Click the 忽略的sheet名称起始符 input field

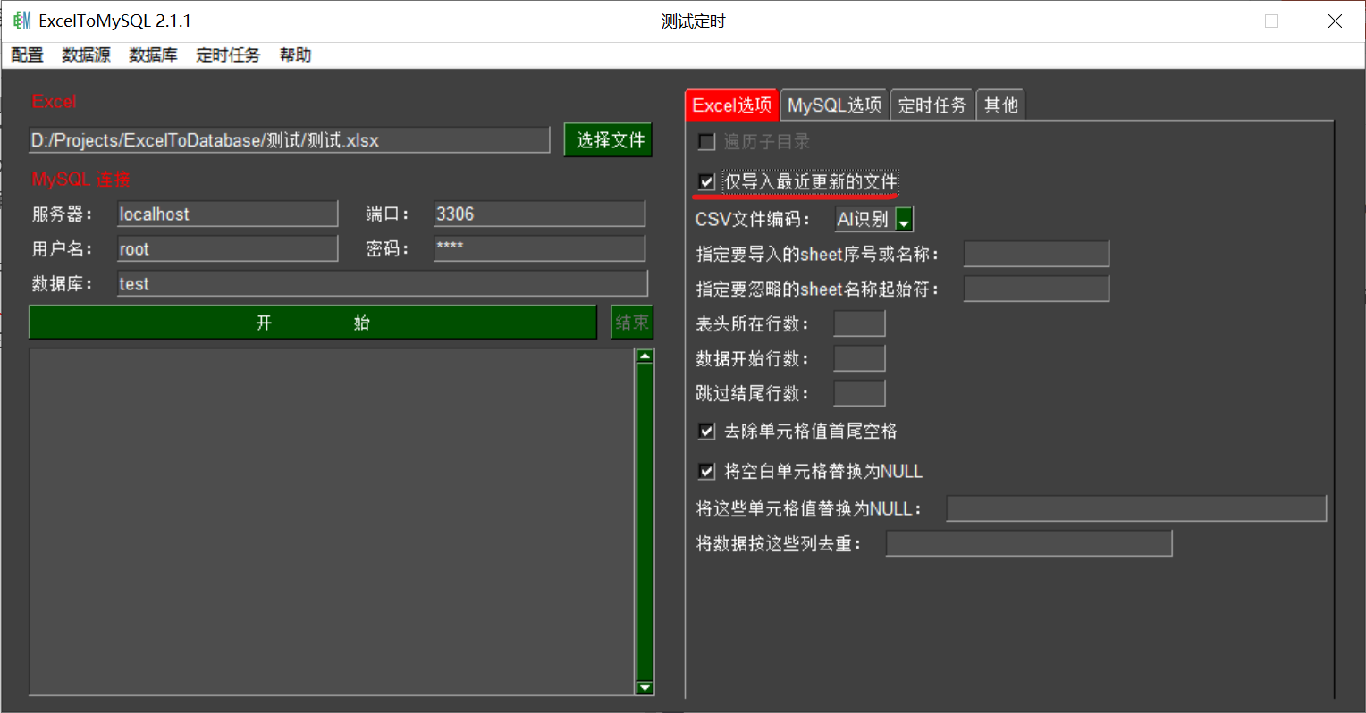pyautogui.click(x=1036, y=289)
